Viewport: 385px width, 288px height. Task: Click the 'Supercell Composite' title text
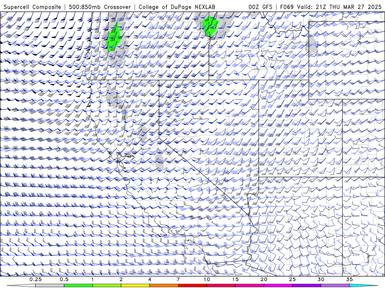32,7
